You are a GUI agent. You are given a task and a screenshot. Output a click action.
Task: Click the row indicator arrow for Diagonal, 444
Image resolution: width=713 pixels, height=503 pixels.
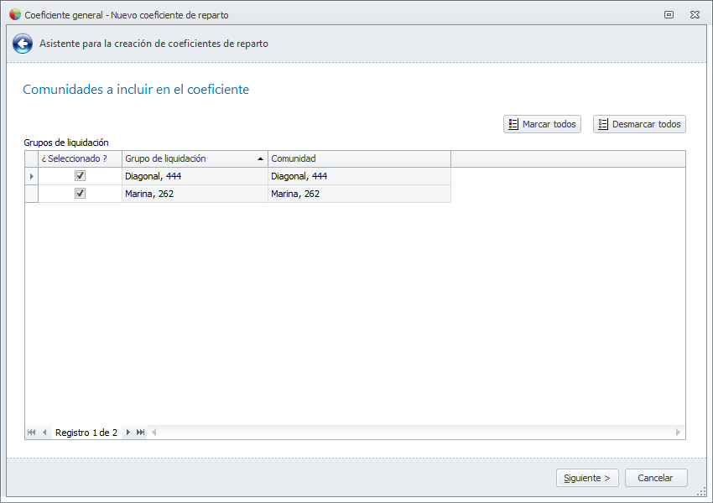coord(32,176)
